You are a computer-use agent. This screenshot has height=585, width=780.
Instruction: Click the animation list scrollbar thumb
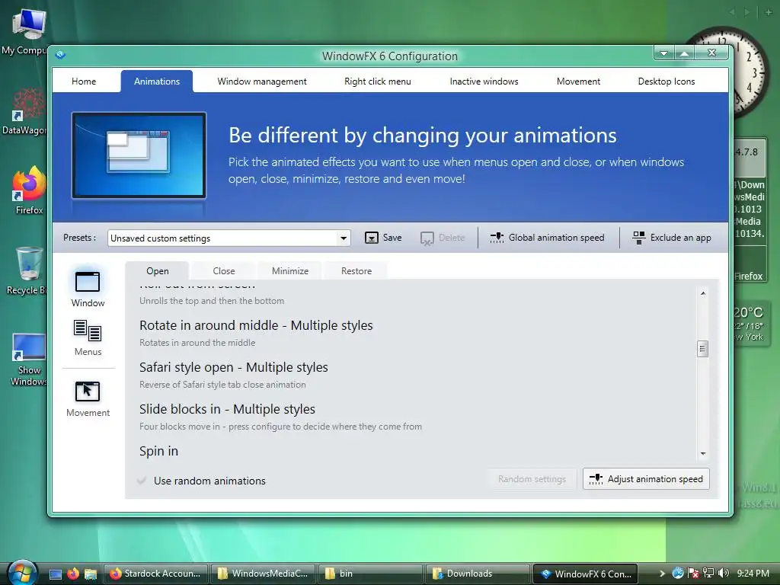(702, 349)
